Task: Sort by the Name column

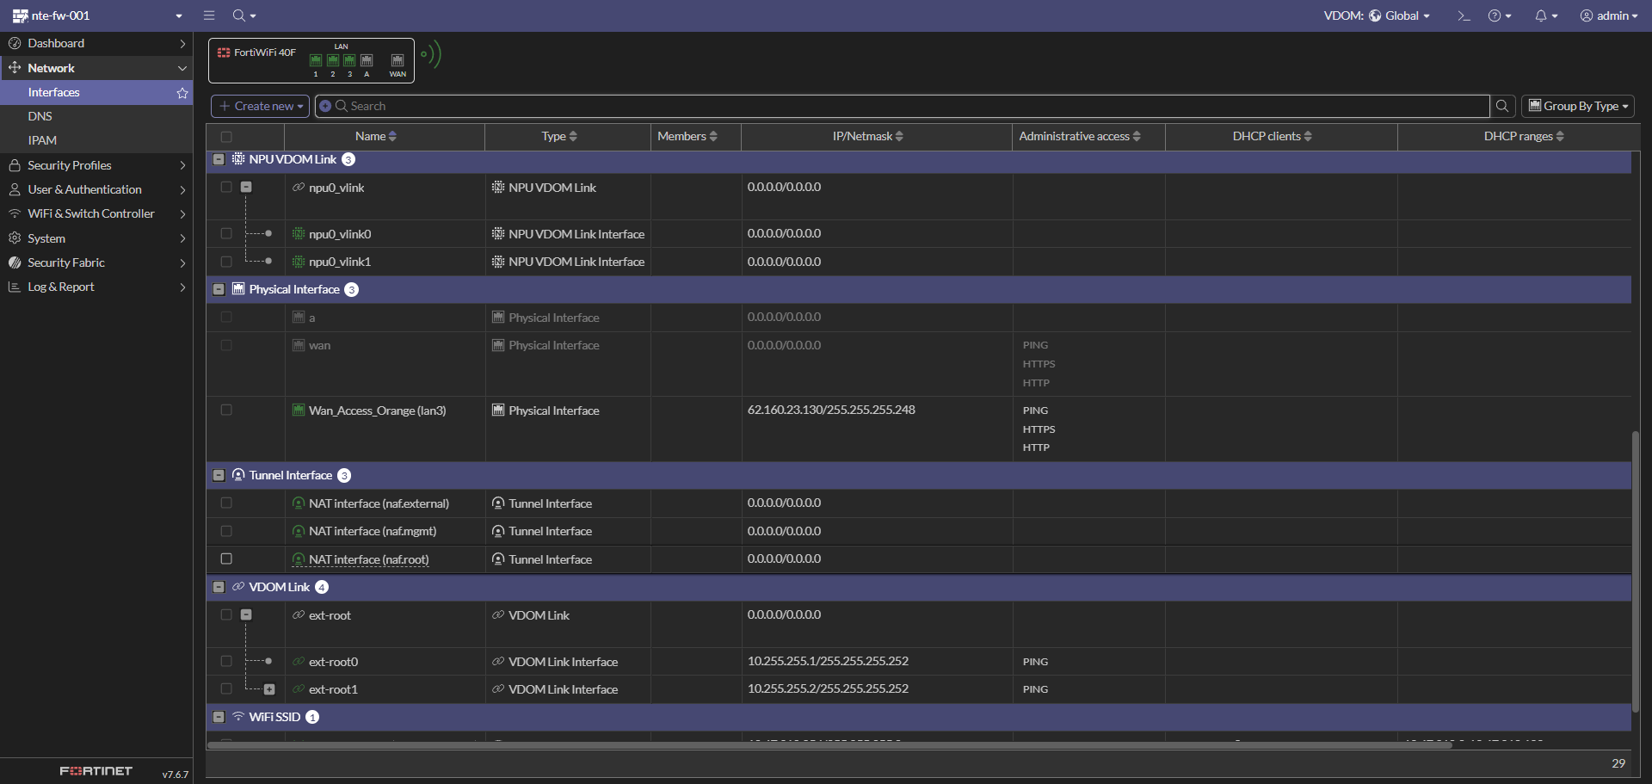Action: click(x=376, y=136)
